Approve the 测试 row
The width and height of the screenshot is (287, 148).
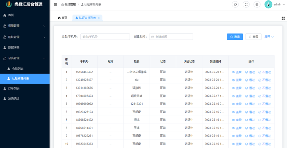coord(250,120)
